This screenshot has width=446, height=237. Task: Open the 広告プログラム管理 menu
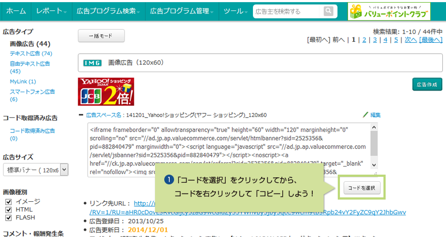click(x=182, y=11)
